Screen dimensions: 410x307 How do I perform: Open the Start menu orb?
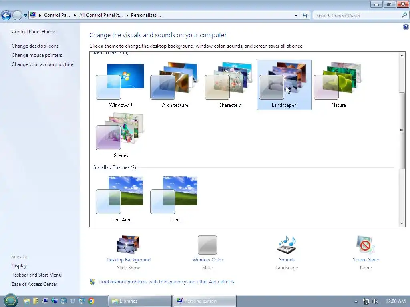click(x=10, y=301)
